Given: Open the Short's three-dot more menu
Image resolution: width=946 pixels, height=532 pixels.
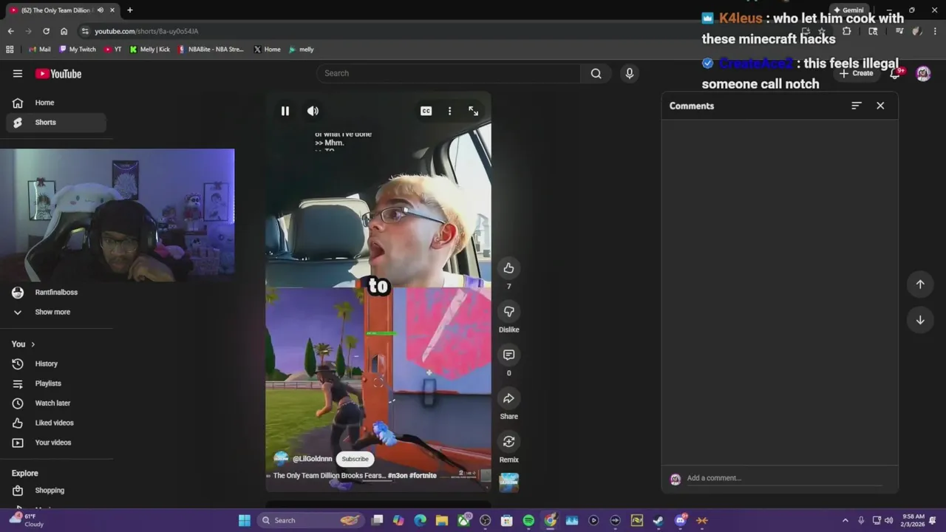Looking at the screenshot, I should coord(449,111).
